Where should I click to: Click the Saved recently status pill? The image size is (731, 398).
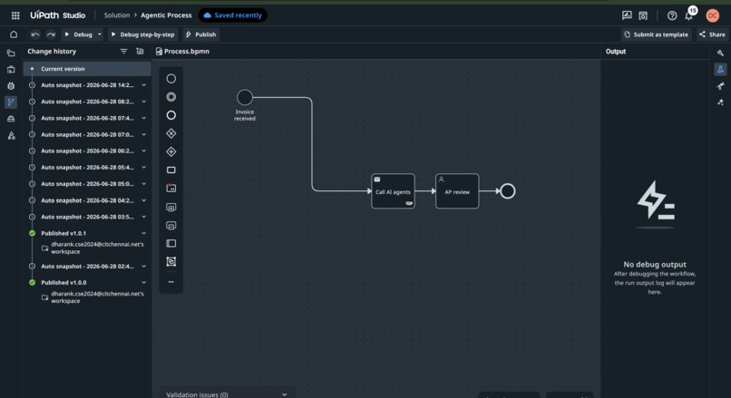[233, 15]
